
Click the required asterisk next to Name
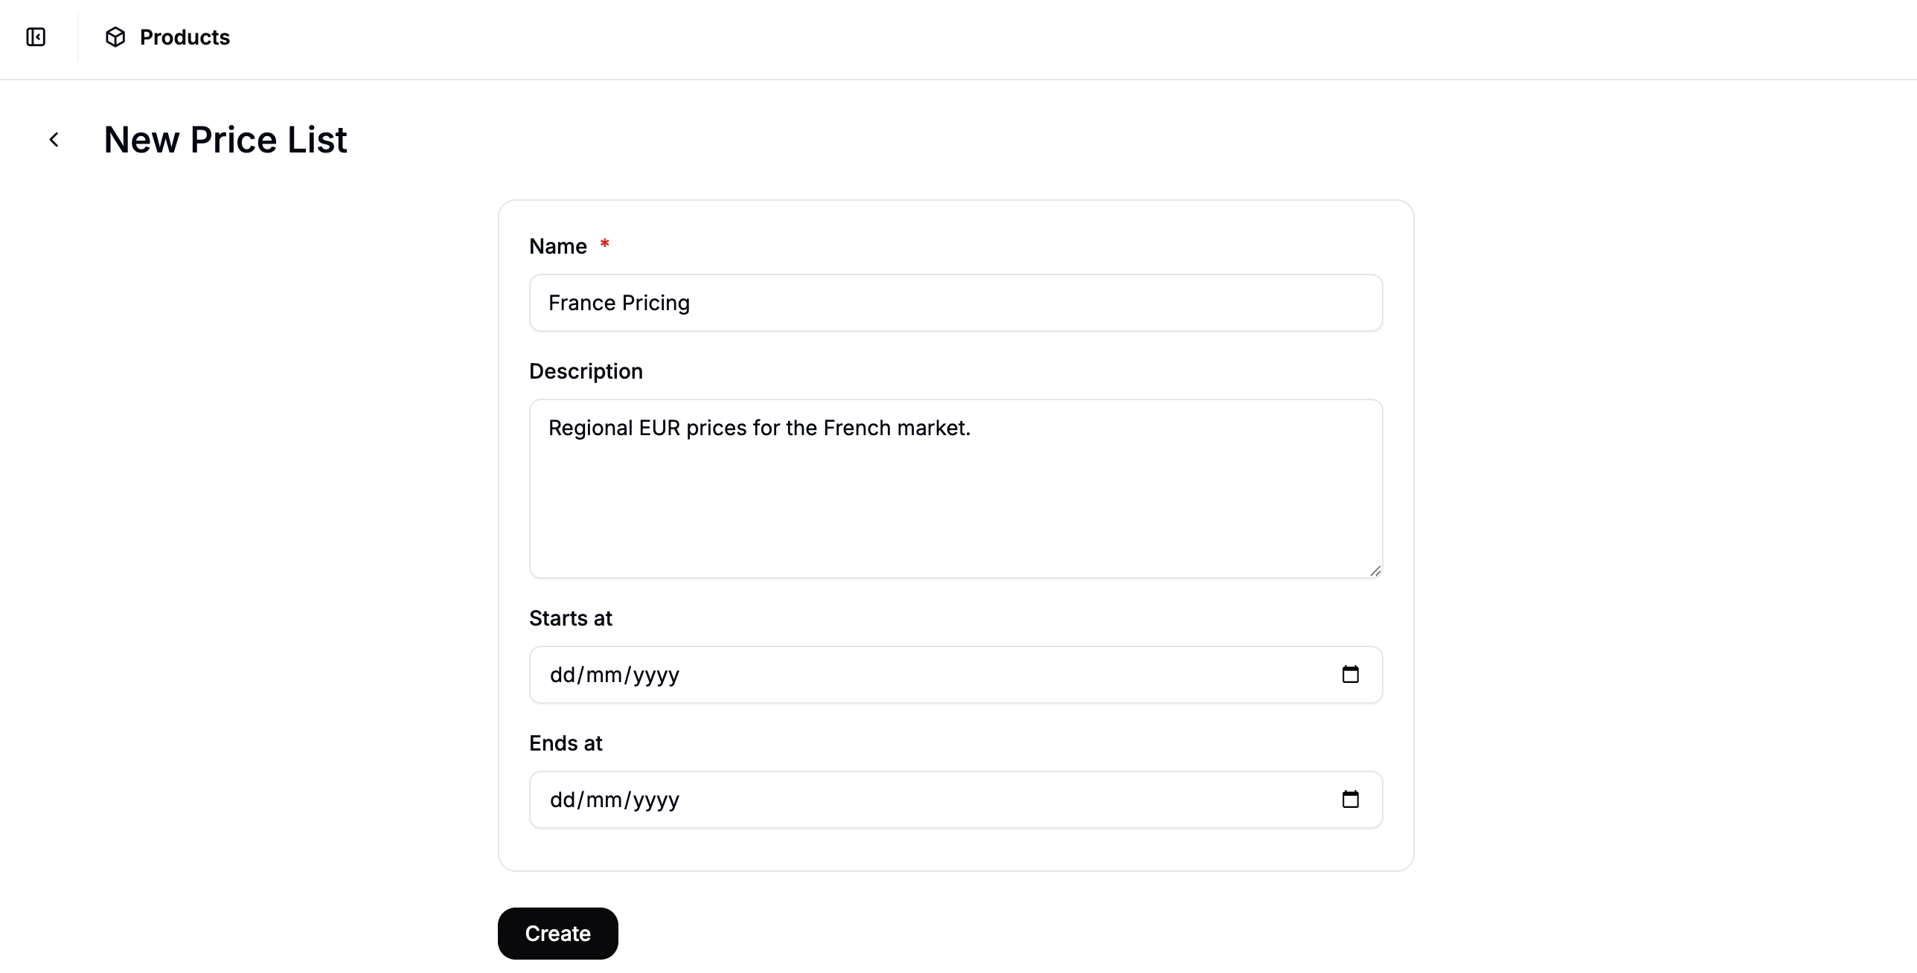click(604, 243)
